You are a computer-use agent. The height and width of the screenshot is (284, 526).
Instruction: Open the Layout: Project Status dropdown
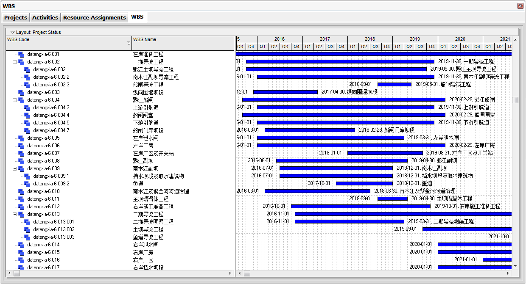(x=13, y=32)
